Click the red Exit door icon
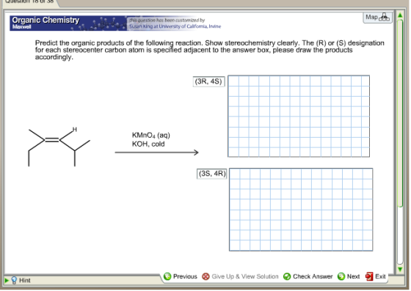The width and height of the screenshot is (411, 291). click(x=369, y=276)
